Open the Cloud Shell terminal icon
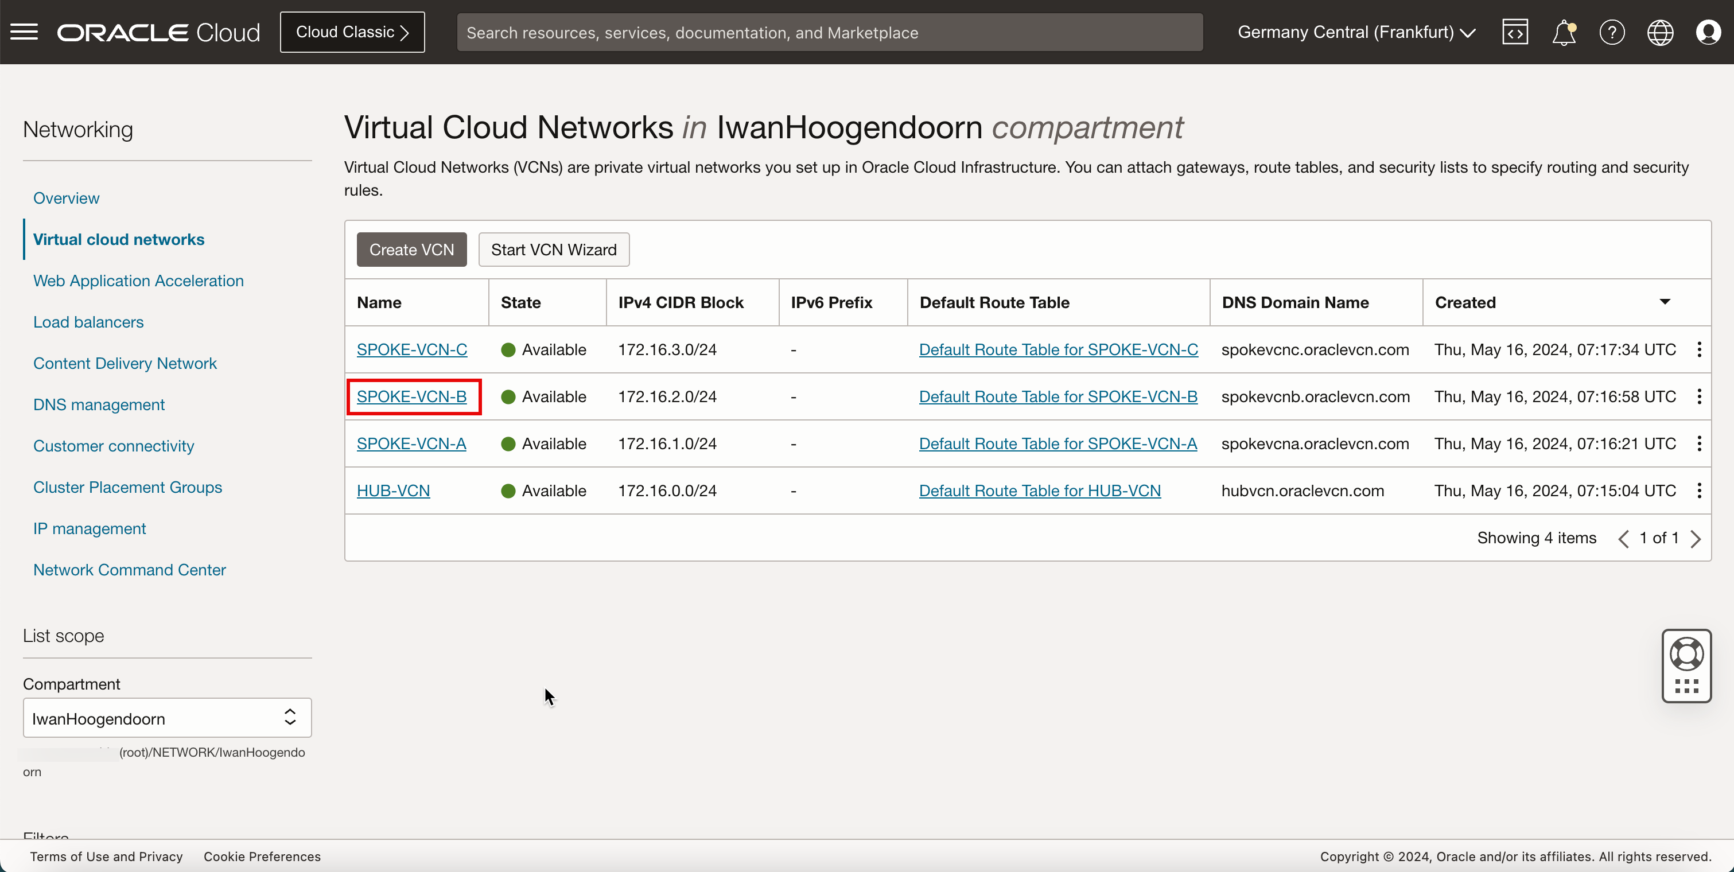Viewport: 1734px width, 872px height. 1515,32
